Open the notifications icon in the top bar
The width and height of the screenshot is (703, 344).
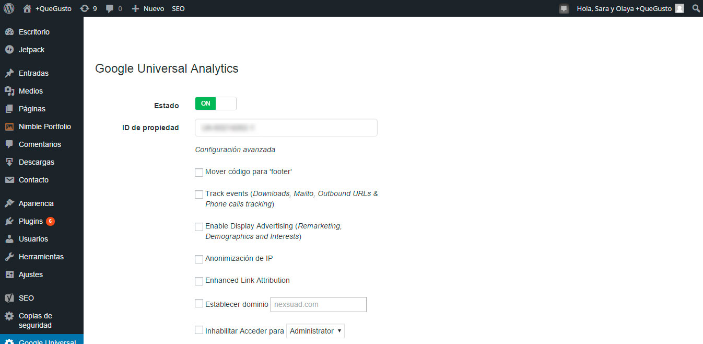pos(564,8)
